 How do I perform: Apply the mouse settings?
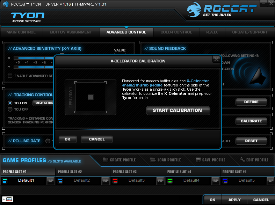(x=234, y=200)
